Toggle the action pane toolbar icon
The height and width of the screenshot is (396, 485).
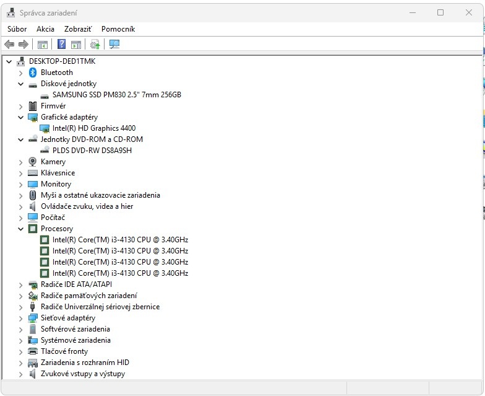pyautogui.click(x=75, y=45)
